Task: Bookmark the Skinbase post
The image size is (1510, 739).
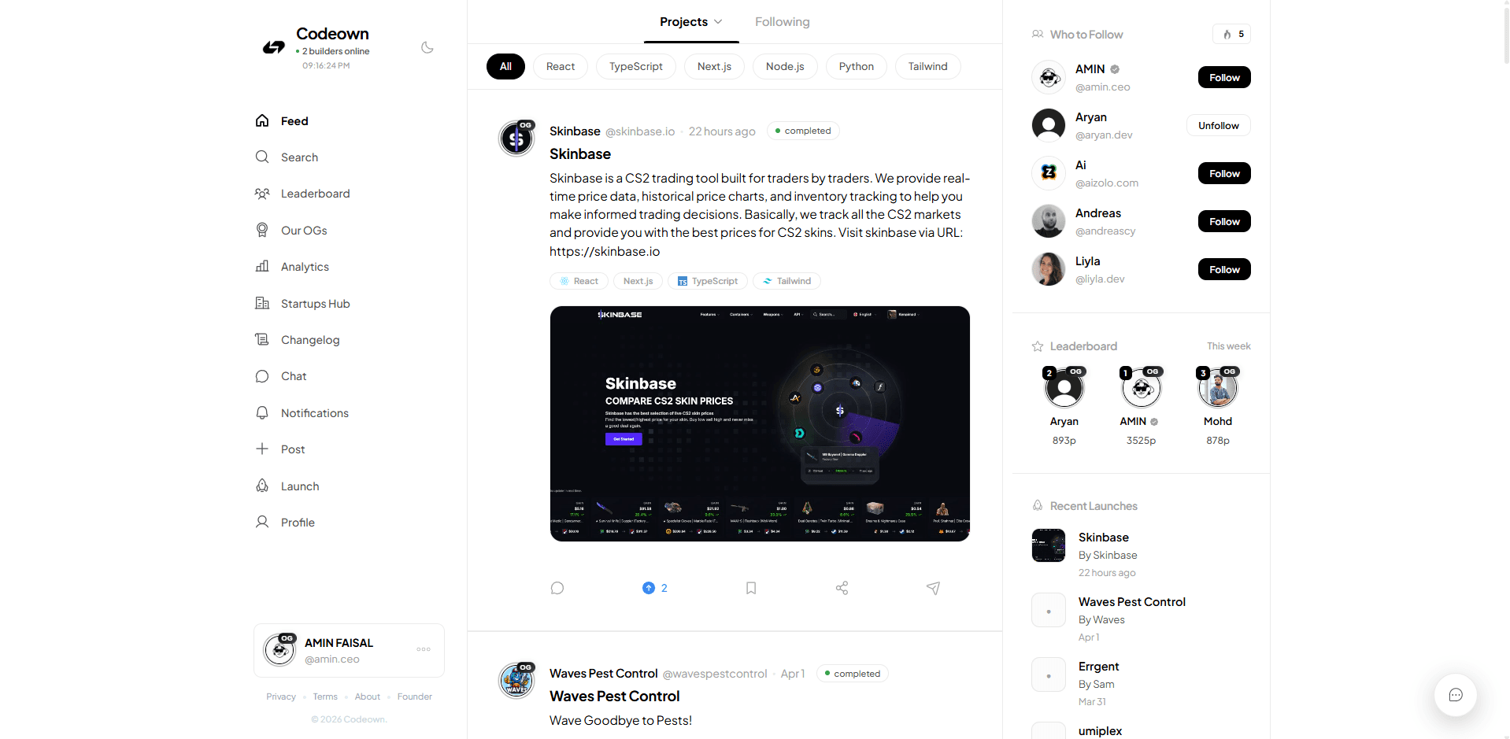Action: (750, 588)
